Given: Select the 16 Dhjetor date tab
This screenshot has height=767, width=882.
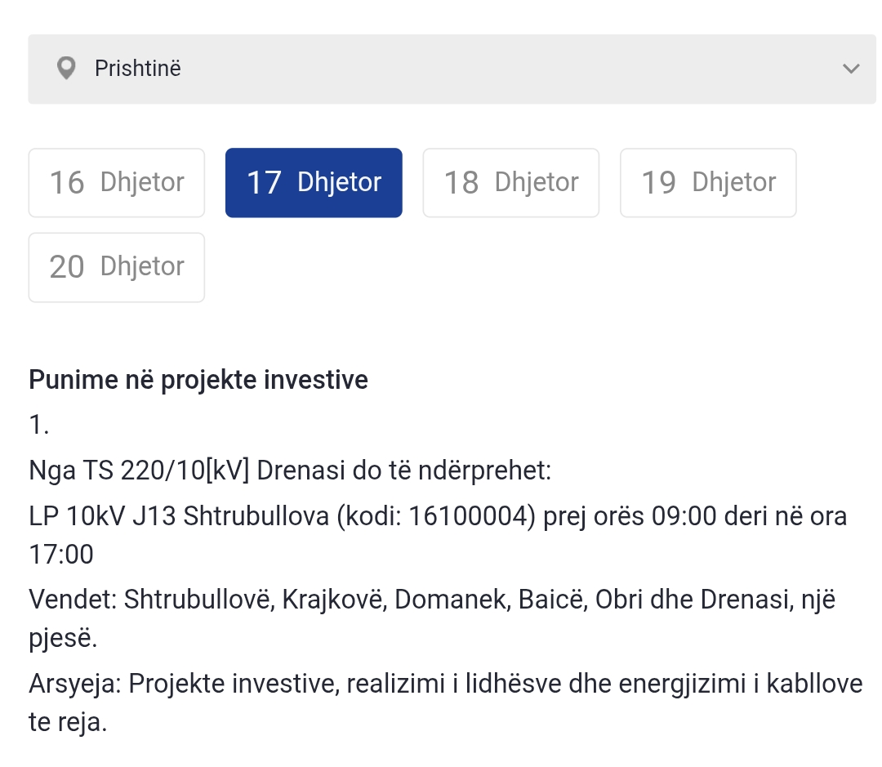Looking at the screenshot, I should pos(117,183).
